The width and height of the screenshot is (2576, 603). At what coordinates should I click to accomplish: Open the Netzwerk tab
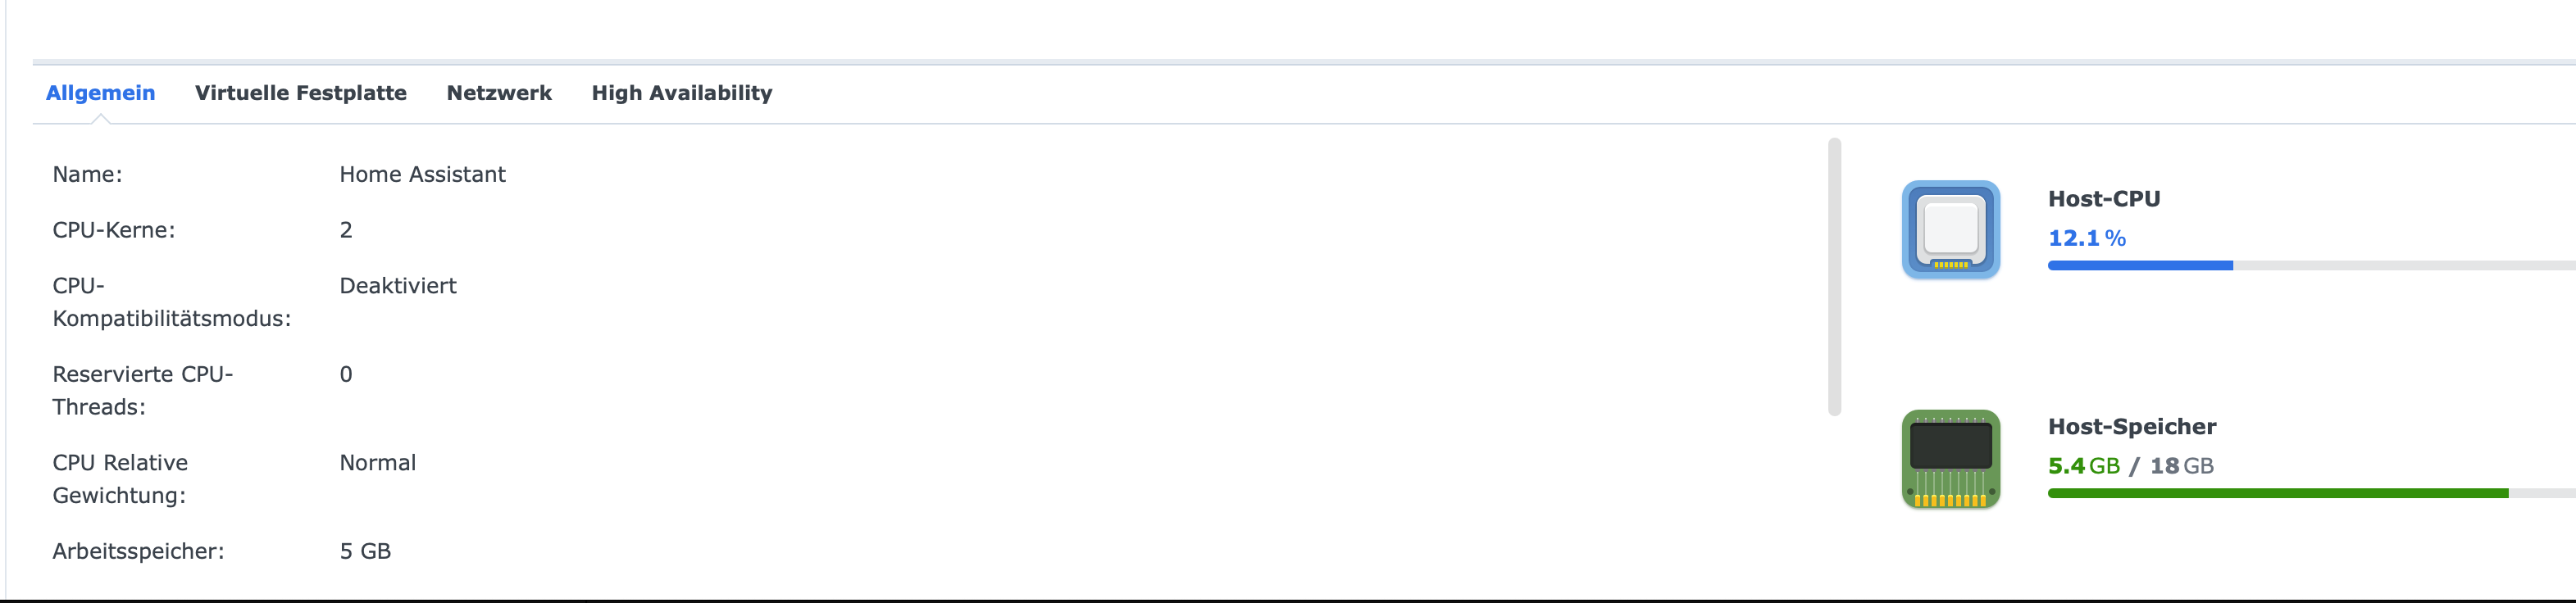pyautogui.click(x=499, y=93)
